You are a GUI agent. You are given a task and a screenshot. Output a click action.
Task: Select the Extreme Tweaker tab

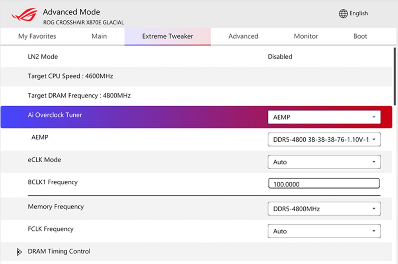[x=168, y=36]
